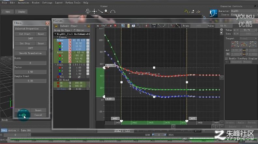The width and height of the screenshot is (258, 144).
Task: Click the auto tangent A icon in FCurves
Action: tap(154, 26)
